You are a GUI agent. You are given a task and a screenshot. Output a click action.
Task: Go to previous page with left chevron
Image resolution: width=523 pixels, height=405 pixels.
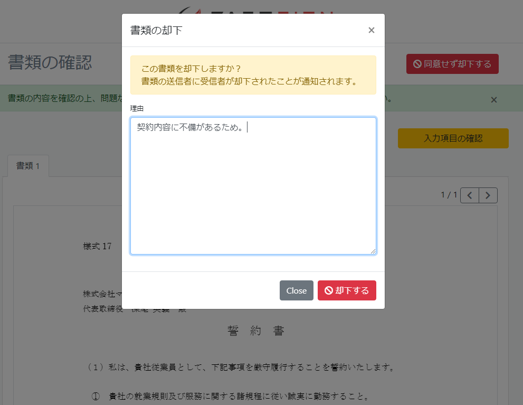pos(470,195)
